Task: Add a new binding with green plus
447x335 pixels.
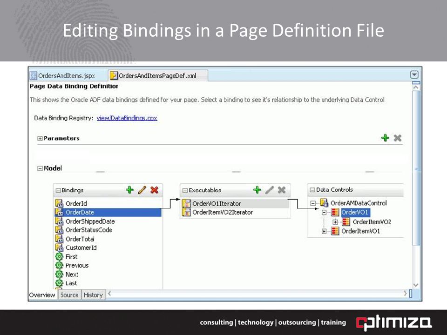Action: click(130, 190)
